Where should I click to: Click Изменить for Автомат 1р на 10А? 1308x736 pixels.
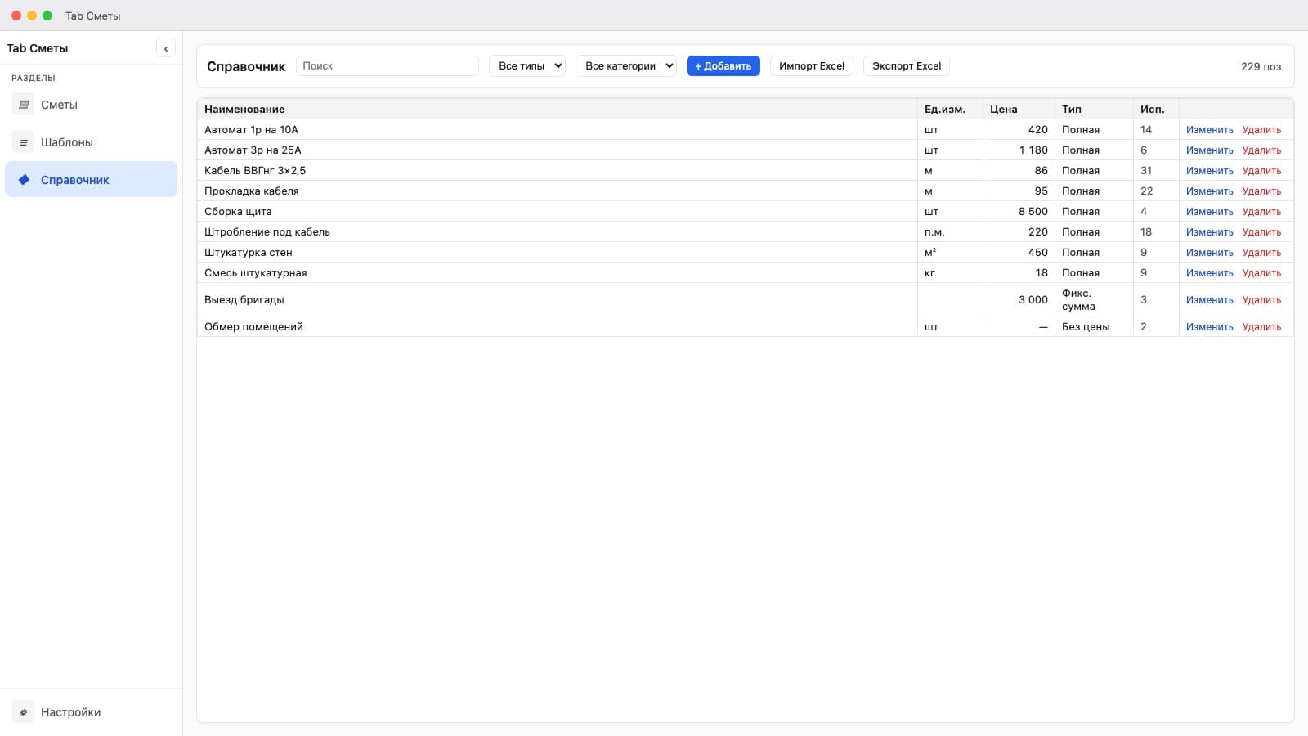(x=1210, y=130)
